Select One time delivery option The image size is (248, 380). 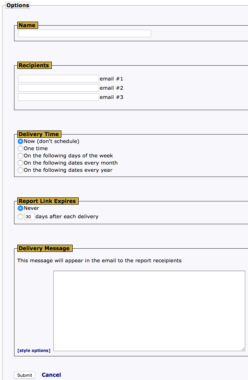pyautogui.click(x=20, y=149)
